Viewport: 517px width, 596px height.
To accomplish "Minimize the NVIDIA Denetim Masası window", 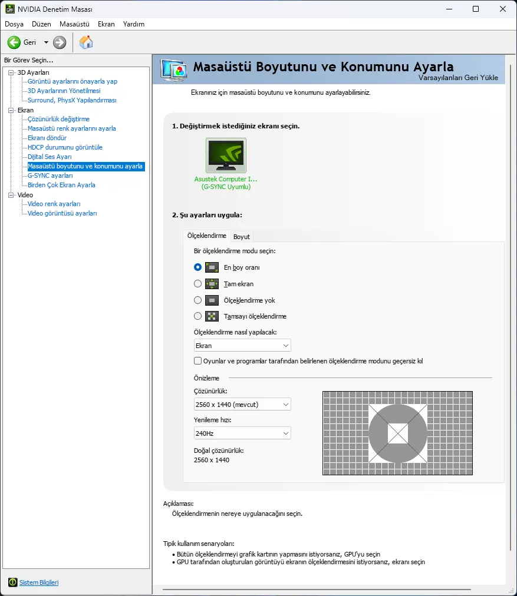I will pyautogui.click(x=449, y=9).
